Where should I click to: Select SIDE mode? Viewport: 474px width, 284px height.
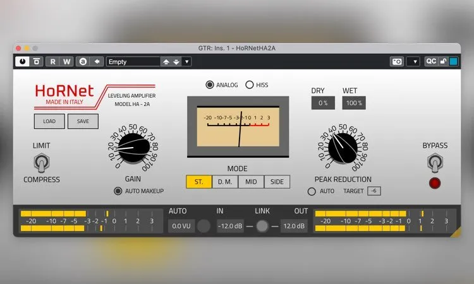pyautogui.click(x=277, y=182)
